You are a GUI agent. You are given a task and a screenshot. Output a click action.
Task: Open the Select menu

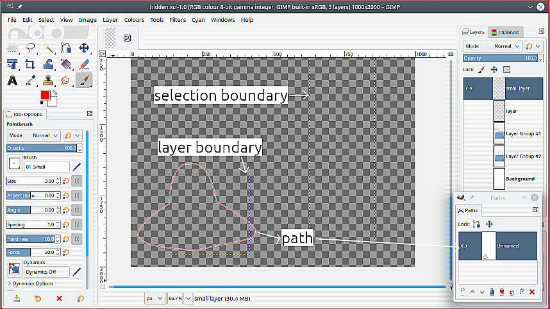[x=46, y=20]
